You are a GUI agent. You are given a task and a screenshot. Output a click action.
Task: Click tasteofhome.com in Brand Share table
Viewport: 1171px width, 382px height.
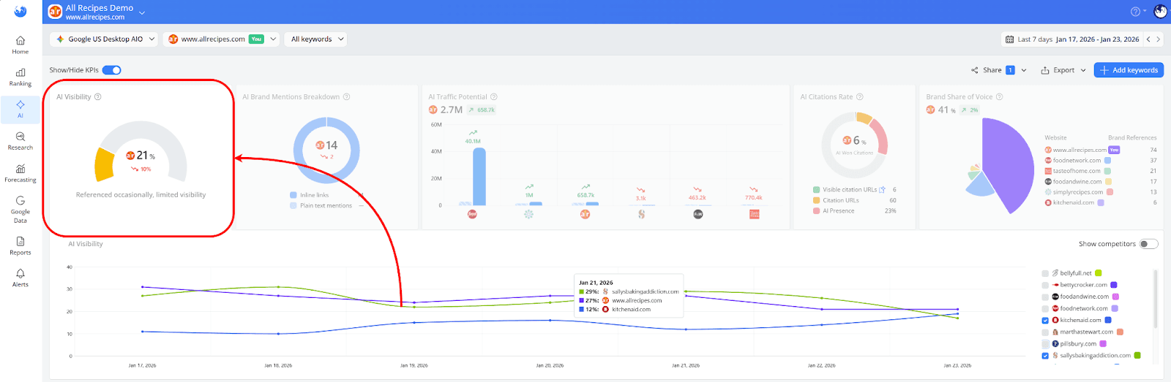pos(1077,171)
